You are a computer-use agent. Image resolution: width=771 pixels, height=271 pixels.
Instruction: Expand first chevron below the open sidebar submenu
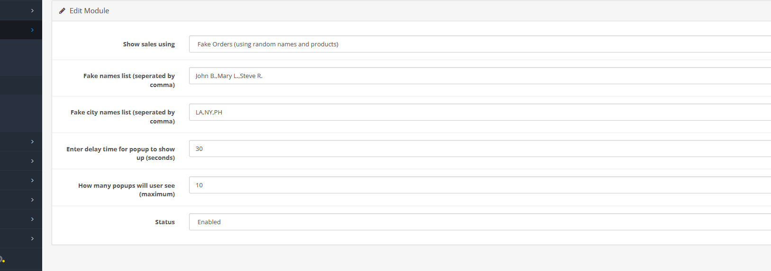coord(32,141)
